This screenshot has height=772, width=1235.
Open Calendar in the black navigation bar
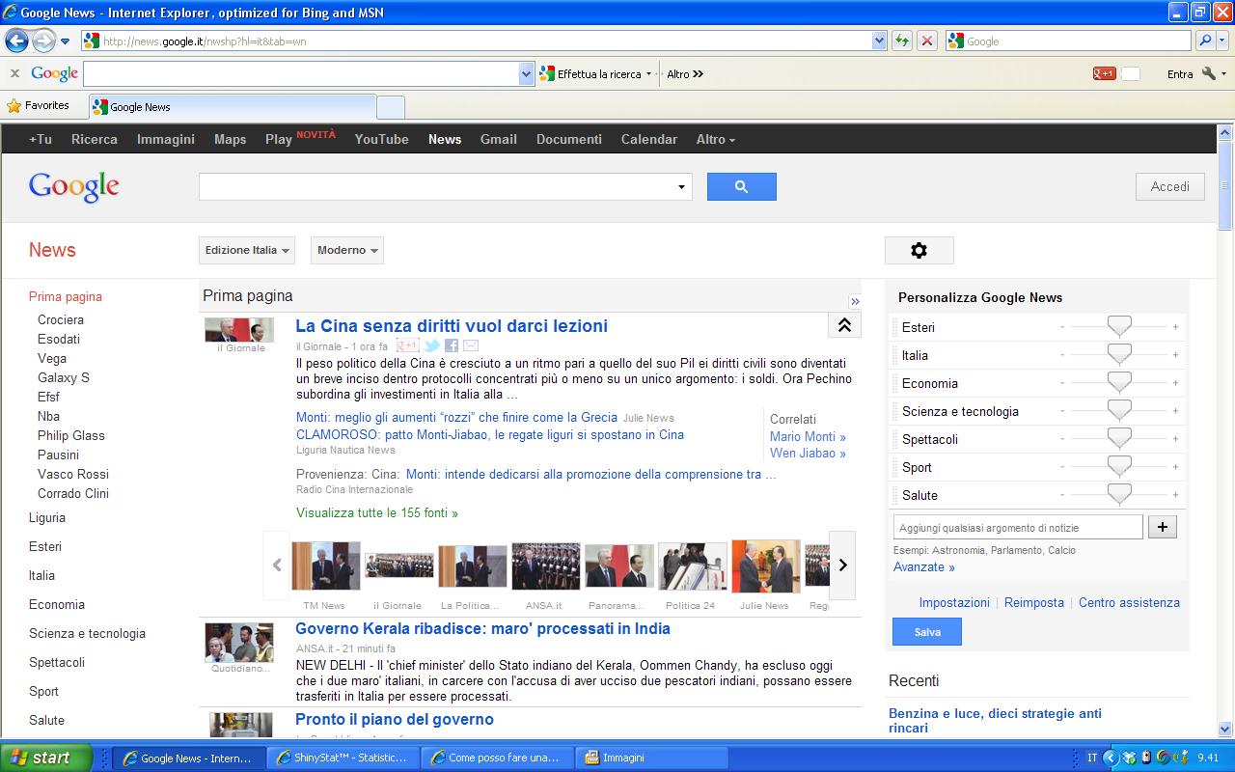pyautogui.click(x=648, y=139)
